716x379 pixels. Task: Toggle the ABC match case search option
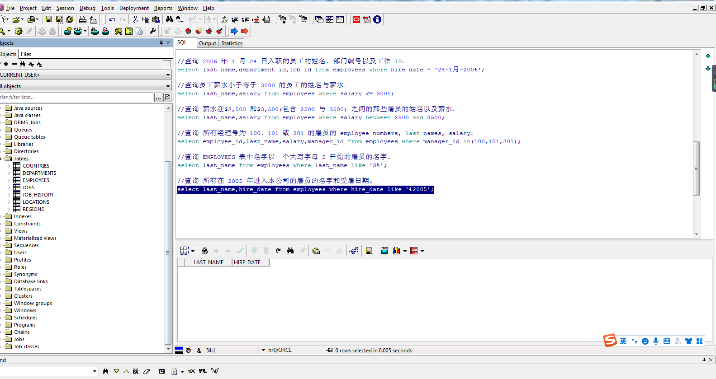point(191,371)
